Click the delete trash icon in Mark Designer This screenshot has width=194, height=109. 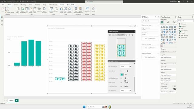click(129, 35)
